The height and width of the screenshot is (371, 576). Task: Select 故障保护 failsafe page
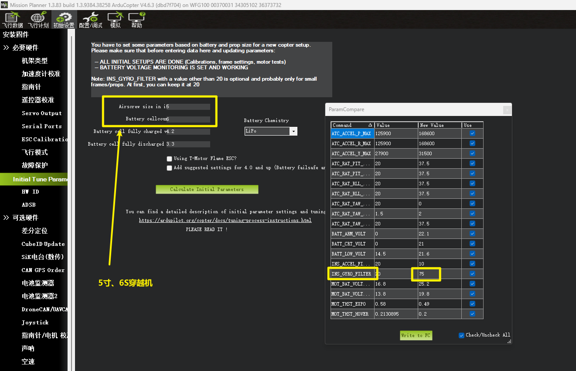pos(34,165)
